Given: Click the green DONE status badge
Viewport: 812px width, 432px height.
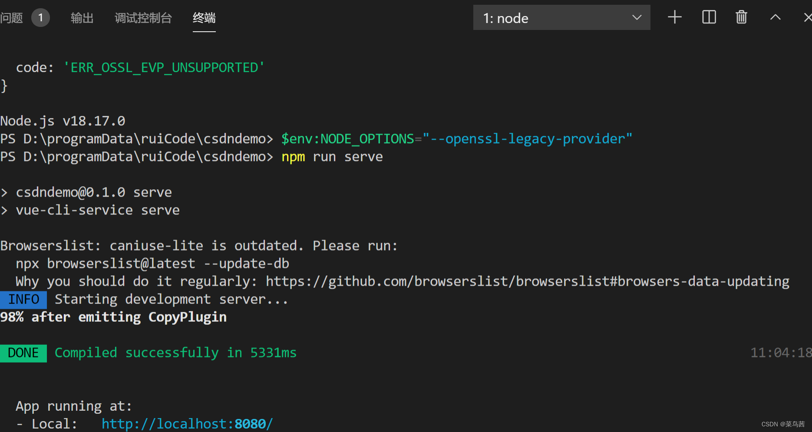Looking at the screenshot, I should (23, 353).
